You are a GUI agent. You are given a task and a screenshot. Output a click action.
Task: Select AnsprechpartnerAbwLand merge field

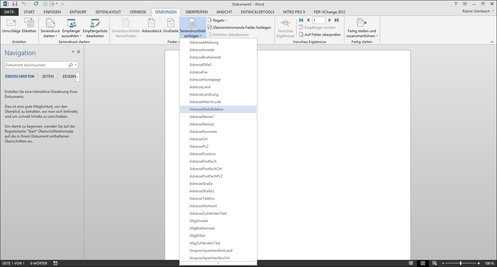(218, 251)
